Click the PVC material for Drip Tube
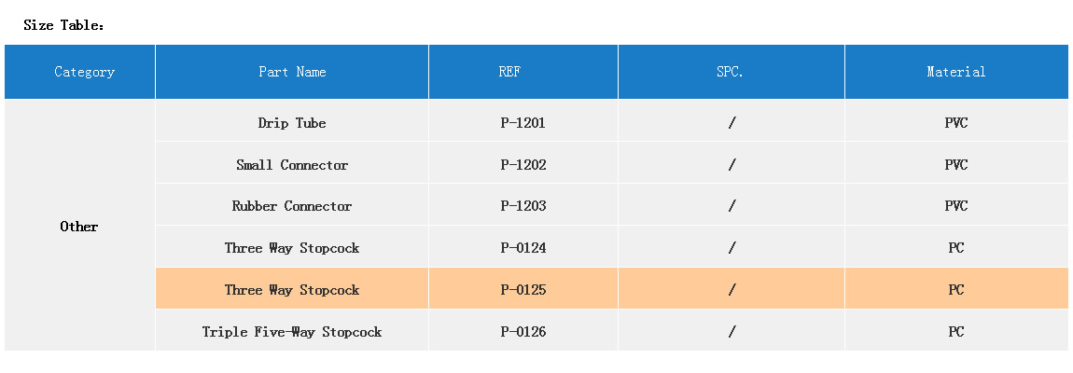Screen dimensions: 1073x373 (955, 123)
